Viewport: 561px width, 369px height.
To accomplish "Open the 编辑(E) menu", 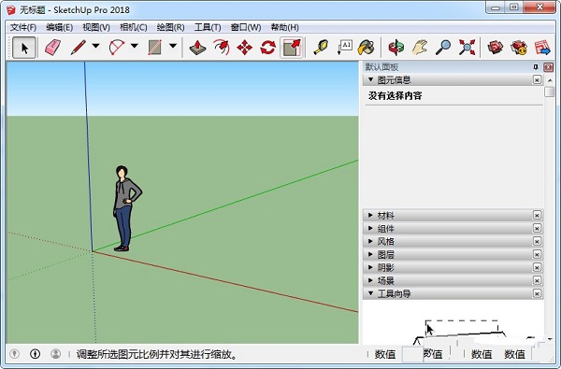I will 60,27.
